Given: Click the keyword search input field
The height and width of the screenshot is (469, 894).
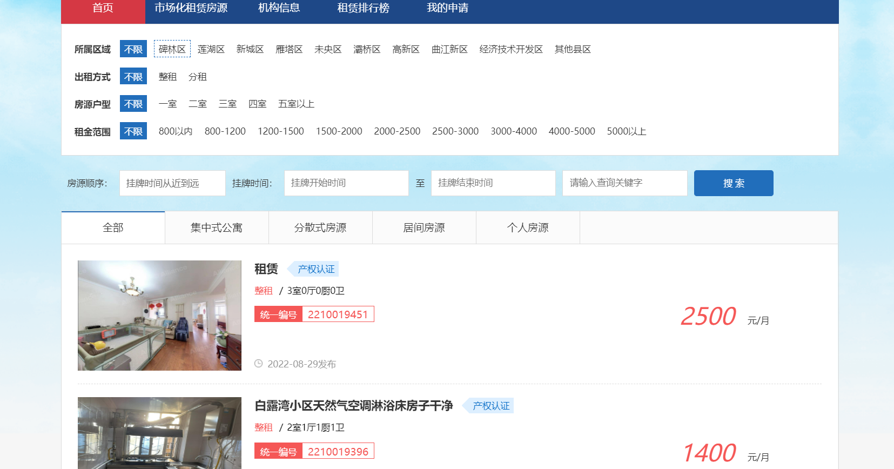Looking at the screenshot, I should coord(624,183).
